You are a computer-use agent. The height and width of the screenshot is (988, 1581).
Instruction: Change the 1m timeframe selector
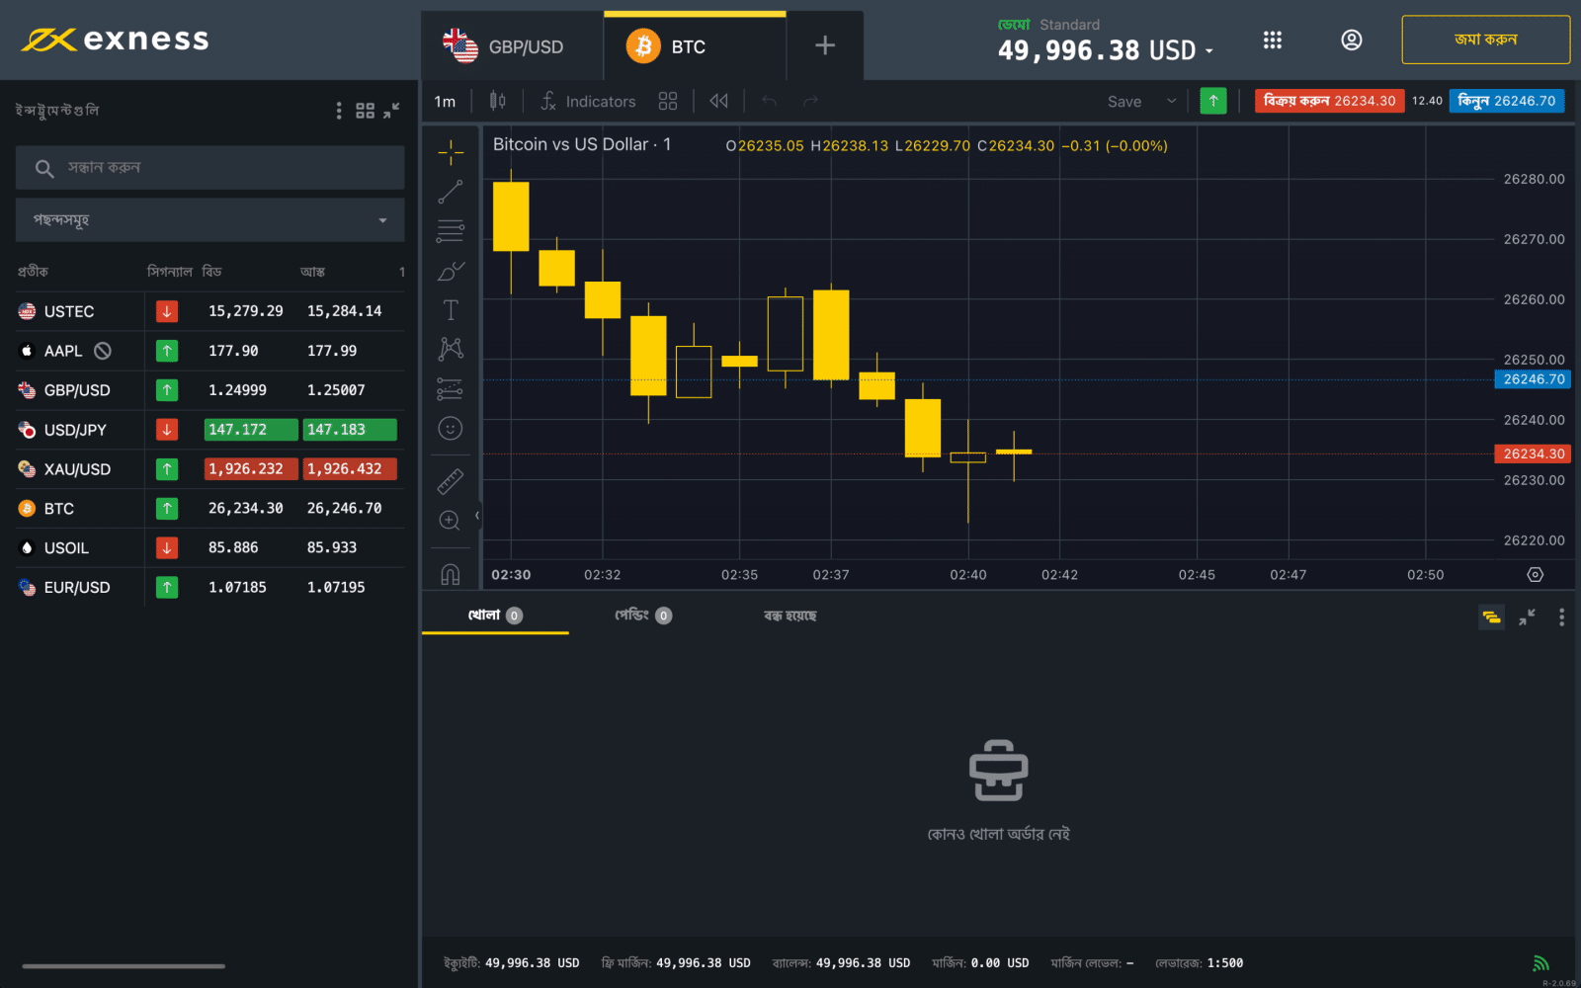tap(445, 101)
